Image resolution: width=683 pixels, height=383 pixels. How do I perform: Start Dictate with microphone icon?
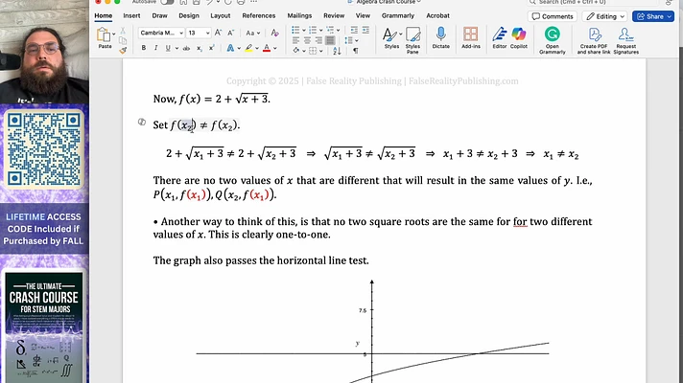click(x=440, y=37)
